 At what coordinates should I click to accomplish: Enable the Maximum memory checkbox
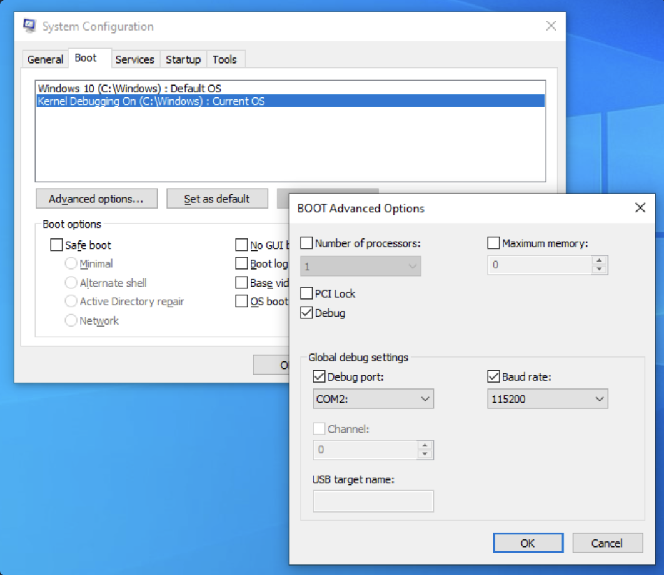pyautogui.click(x=493, y=243)
